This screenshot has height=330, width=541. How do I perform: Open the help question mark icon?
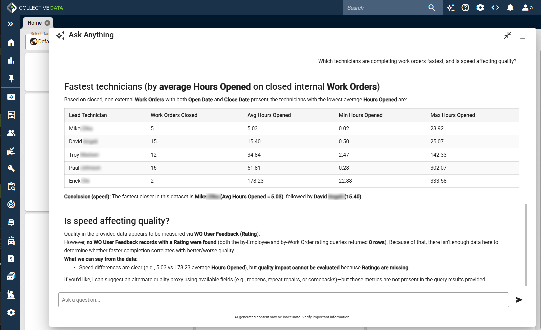(x=465, y=8)
